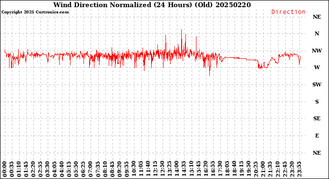Screen dimensions: 329x179
Task: Click the 18:40 time axis label
Action: pyautogui.click(x=234, y=169)
